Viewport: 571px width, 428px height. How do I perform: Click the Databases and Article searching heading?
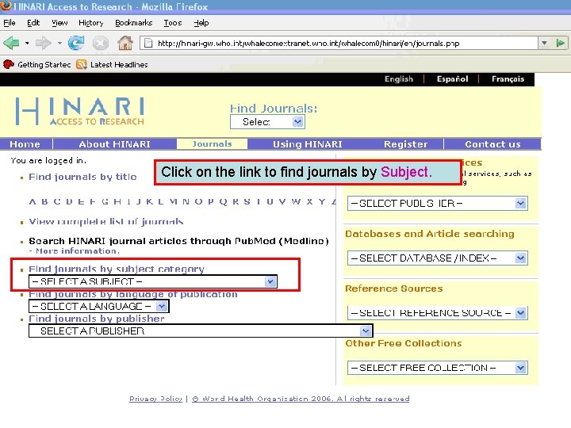[x=430, y=234]
